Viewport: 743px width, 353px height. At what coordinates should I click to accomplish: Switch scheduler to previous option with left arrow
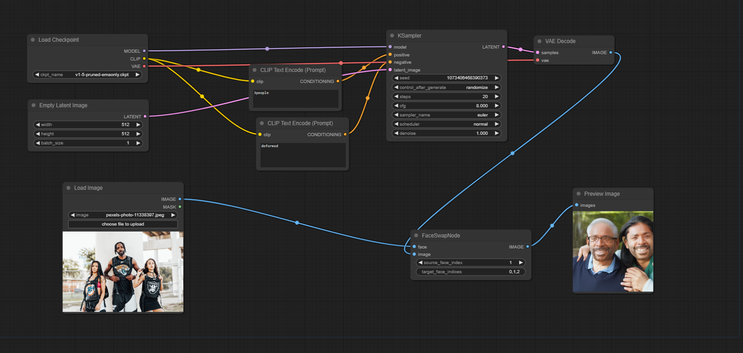tap(396, 124)
